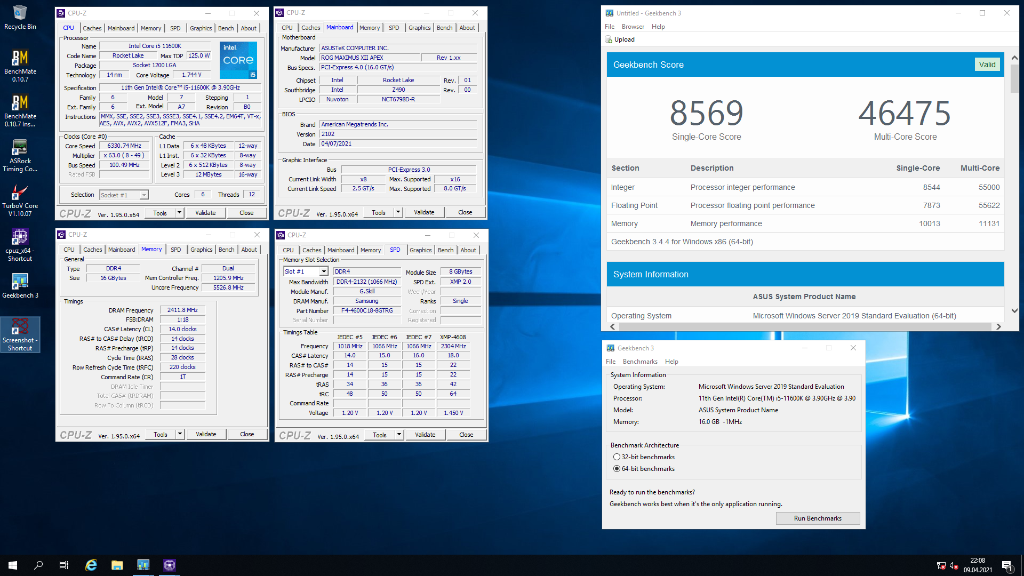This screenshot has width=1024, height=576.
Task: Click Close button in Mainboard window
Action: [465, 212]
